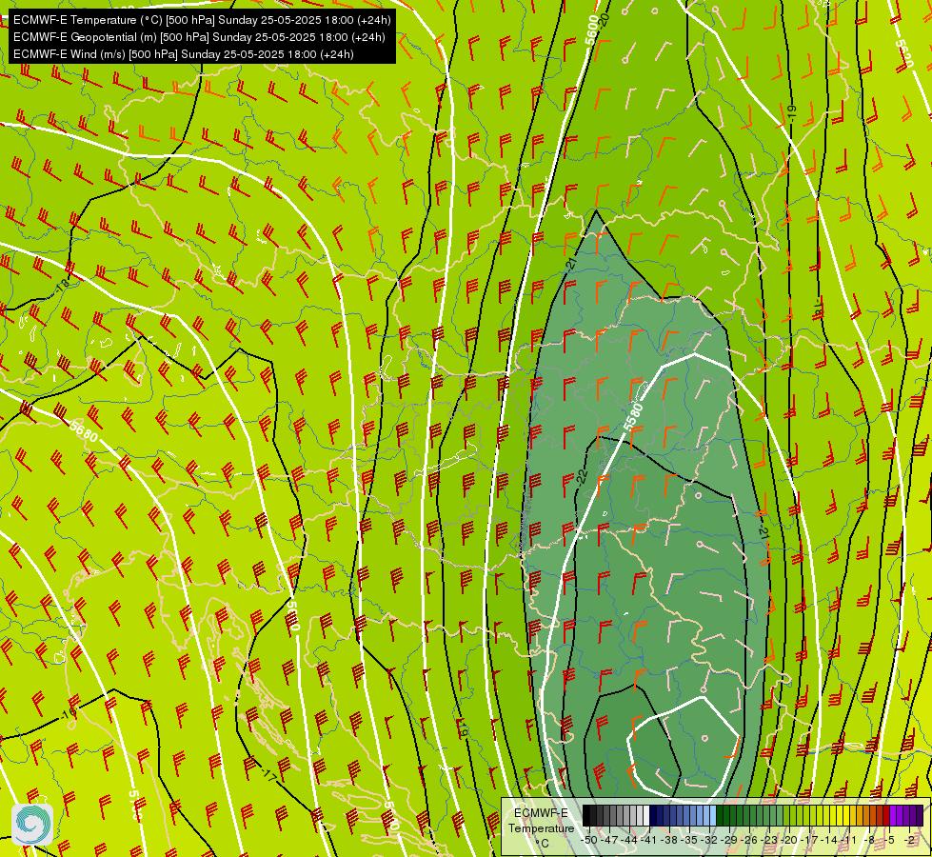This screenshot has width=932, height=857.
Task: Select the ECMWF-E Geopotential 500 hPa title line
Action: [199, 37]
